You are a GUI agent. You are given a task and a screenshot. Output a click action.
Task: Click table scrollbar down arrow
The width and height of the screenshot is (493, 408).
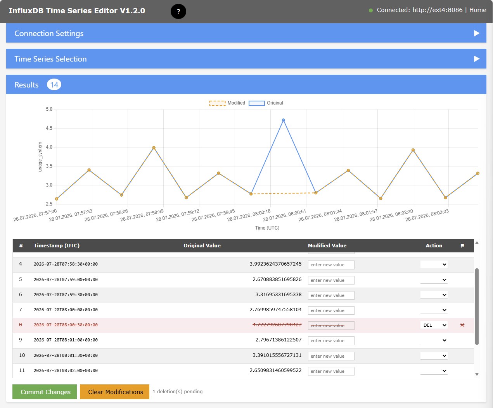[477, 374]
